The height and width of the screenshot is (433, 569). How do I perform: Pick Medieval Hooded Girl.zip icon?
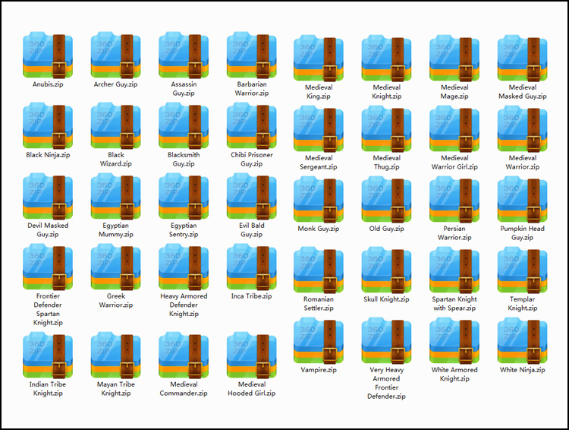(x=251, y=356)
